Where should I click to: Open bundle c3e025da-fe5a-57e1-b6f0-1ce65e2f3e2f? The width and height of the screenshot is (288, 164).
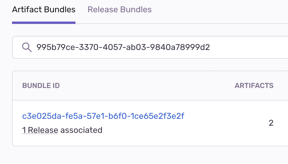coord(103,116)
